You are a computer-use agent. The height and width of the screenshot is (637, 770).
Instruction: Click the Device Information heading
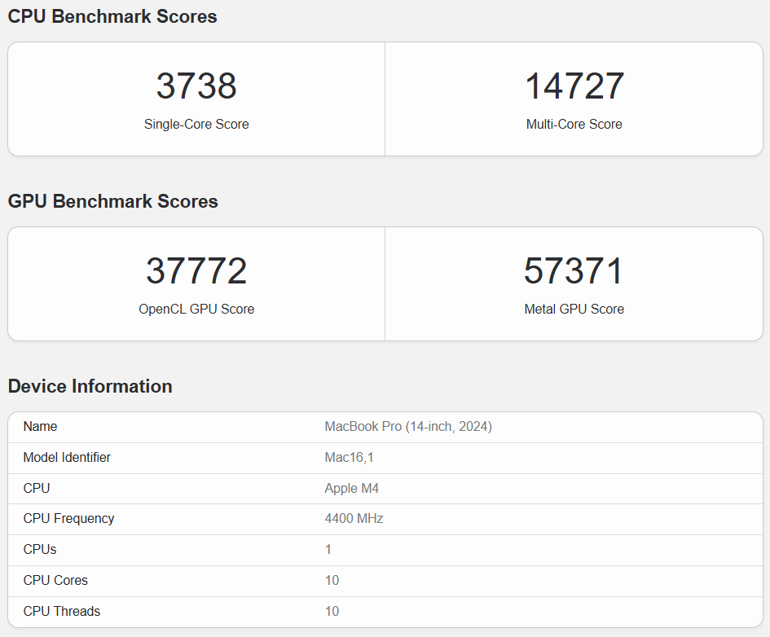coord(90,386)
